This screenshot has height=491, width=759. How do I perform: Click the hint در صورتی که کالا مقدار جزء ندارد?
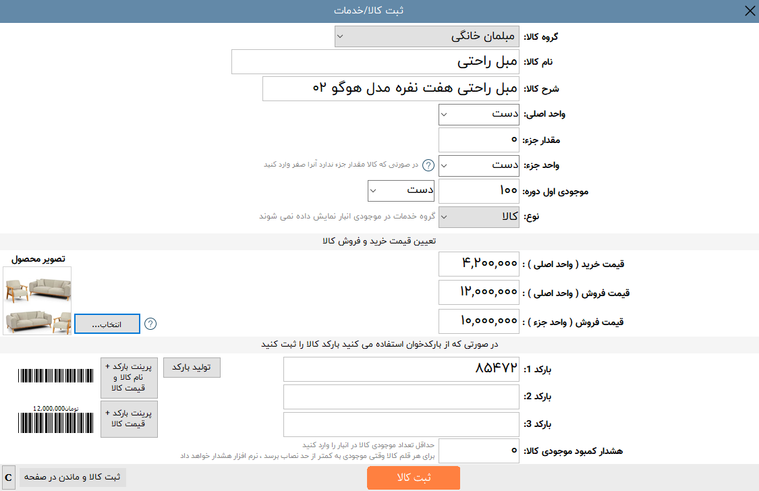[341, 165]
